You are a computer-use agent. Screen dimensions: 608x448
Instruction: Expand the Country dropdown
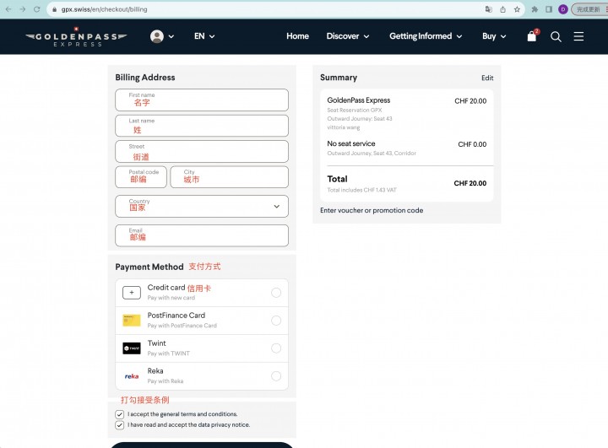[x=202, y=206]
